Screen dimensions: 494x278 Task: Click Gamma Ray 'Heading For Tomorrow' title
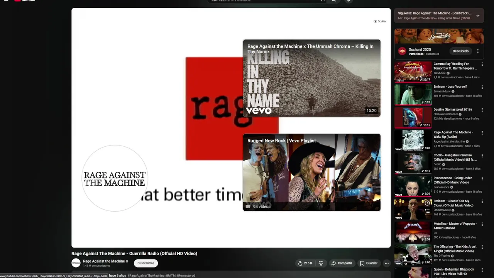pos(455,66)
